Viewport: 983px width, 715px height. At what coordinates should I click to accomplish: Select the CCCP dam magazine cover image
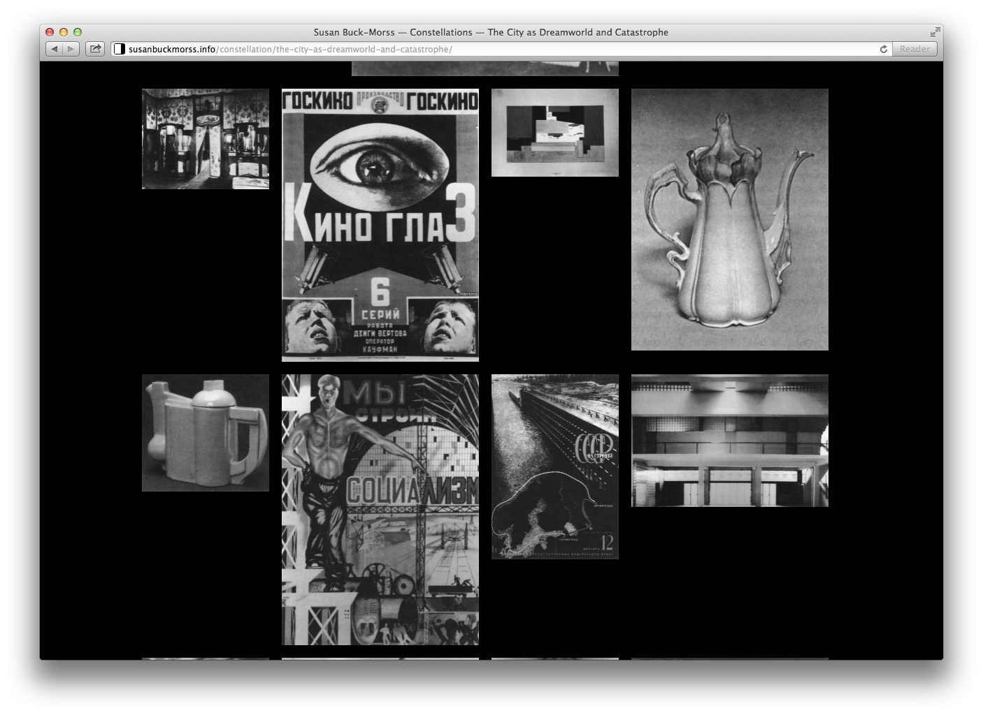554,466
